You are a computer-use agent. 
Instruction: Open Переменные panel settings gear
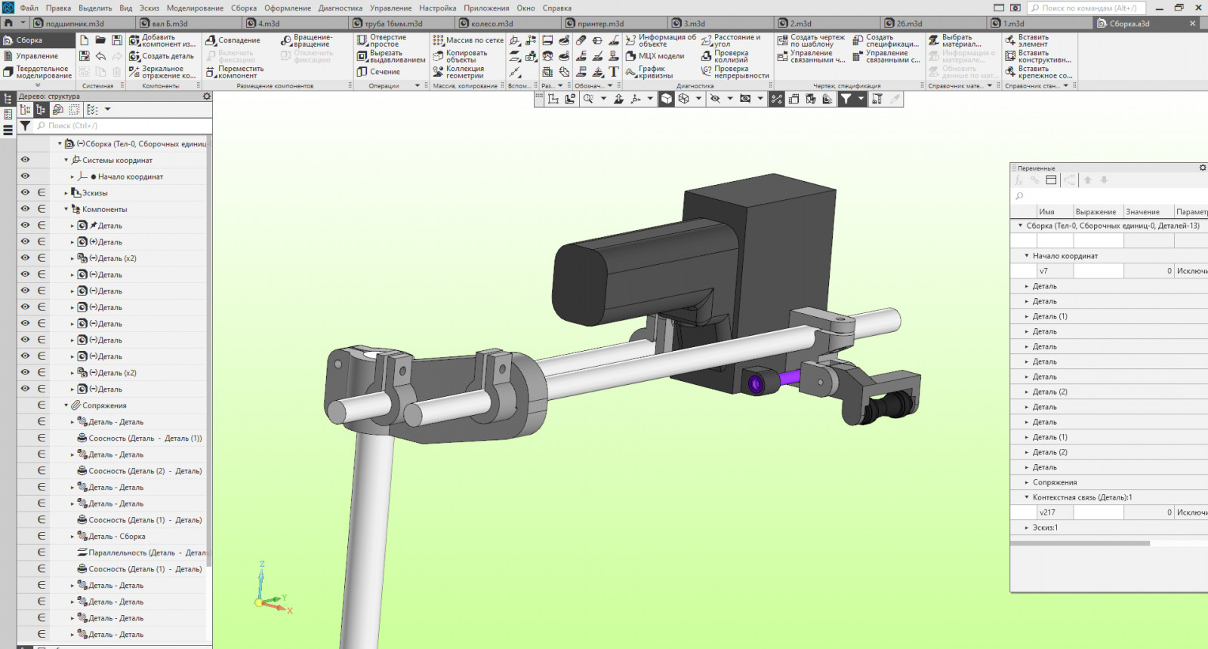point(1203,168)
